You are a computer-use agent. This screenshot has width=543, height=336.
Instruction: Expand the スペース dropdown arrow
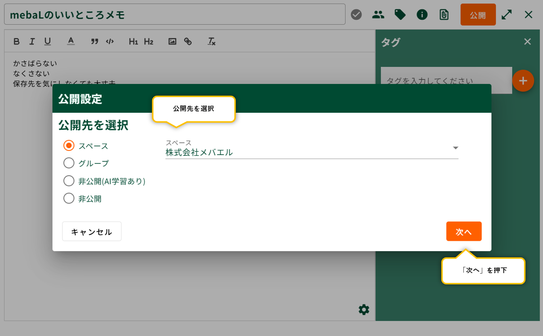click(455, 148)
